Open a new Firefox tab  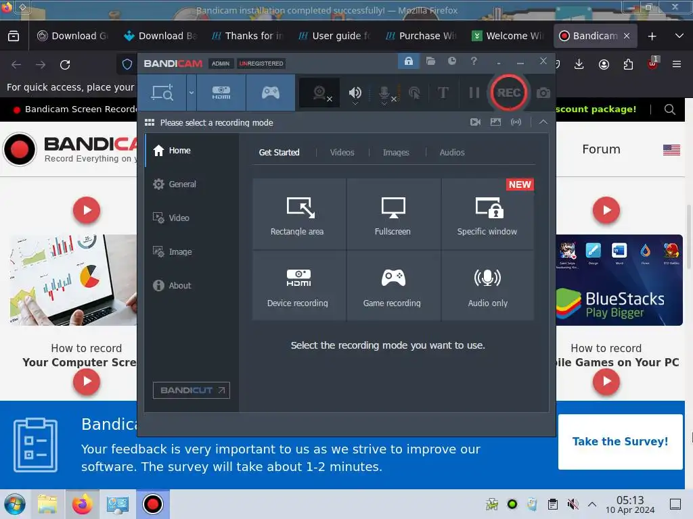tap(652, 36)
